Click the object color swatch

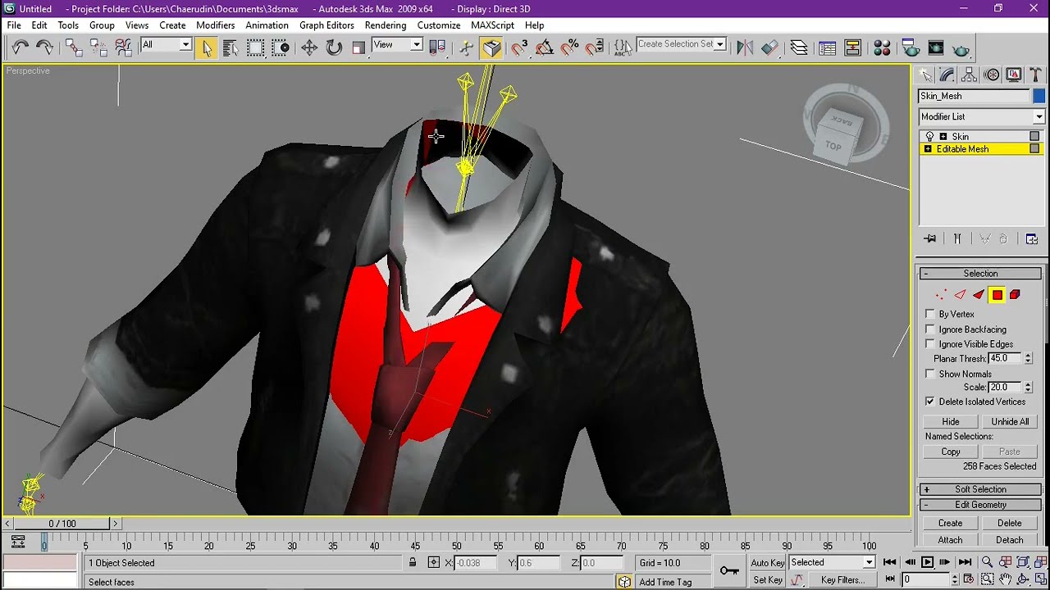[x=1039, y=96]
